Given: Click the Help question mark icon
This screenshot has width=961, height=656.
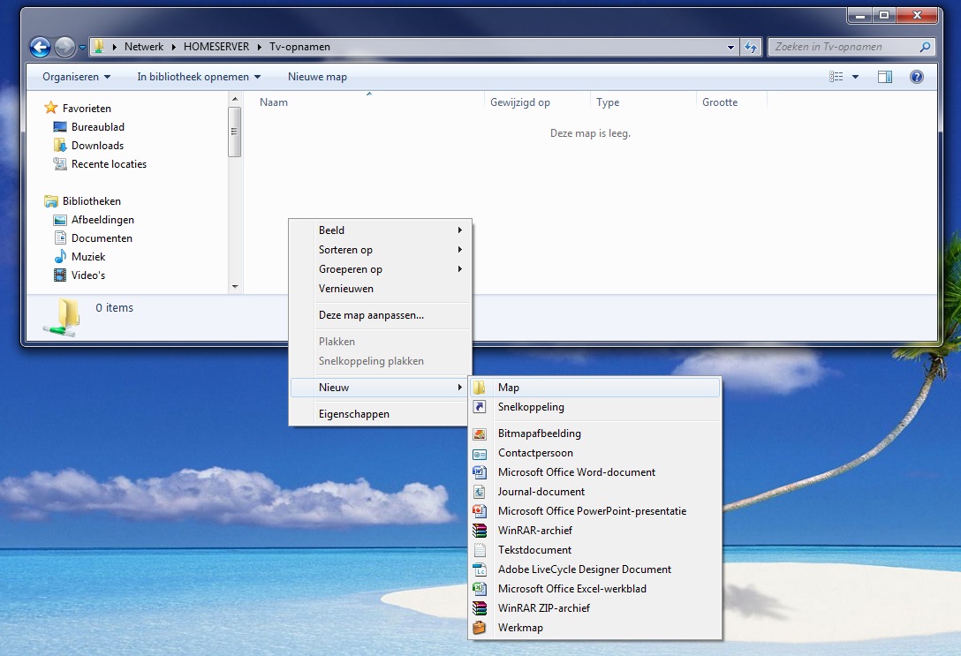Looking at the screenshot, I should point(916,77).
